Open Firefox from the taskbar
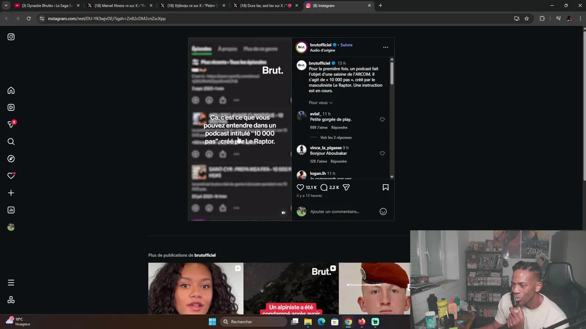The width and height of the screenshot is (586, 329). pos(362,322)
